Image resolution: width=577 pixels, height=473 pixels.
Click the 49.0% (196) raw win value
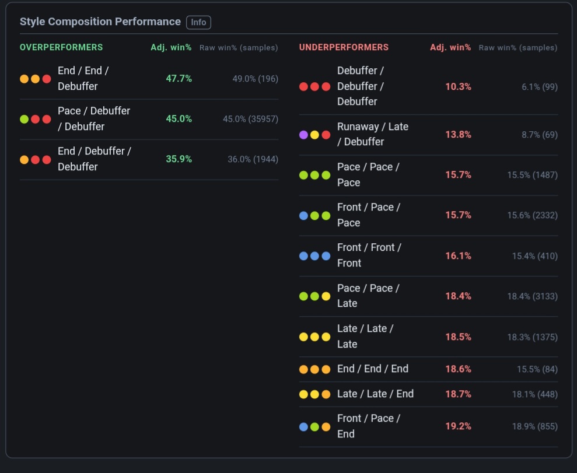pos(256,79)
